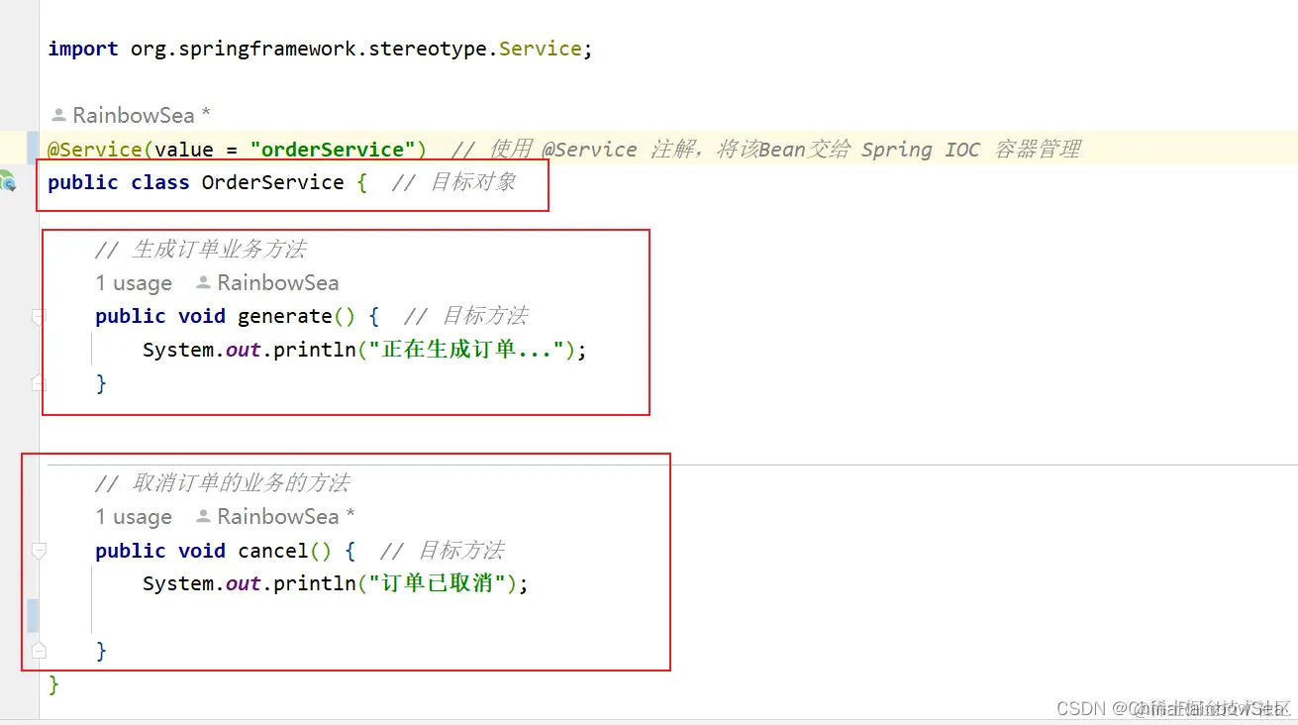1298x725 pixels.
Task: Click Service in the import statement
Action: click(540, 49)
